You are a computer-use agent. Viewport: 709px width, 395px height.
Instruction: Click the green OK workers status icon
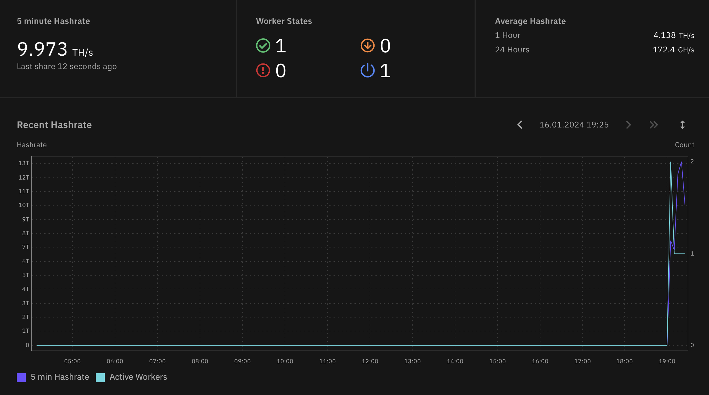(x=263, y=46)
